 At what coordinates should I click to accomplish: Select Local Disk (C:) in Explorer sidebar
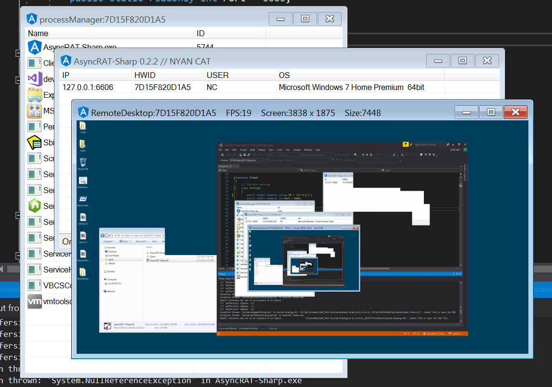(113, 283)
